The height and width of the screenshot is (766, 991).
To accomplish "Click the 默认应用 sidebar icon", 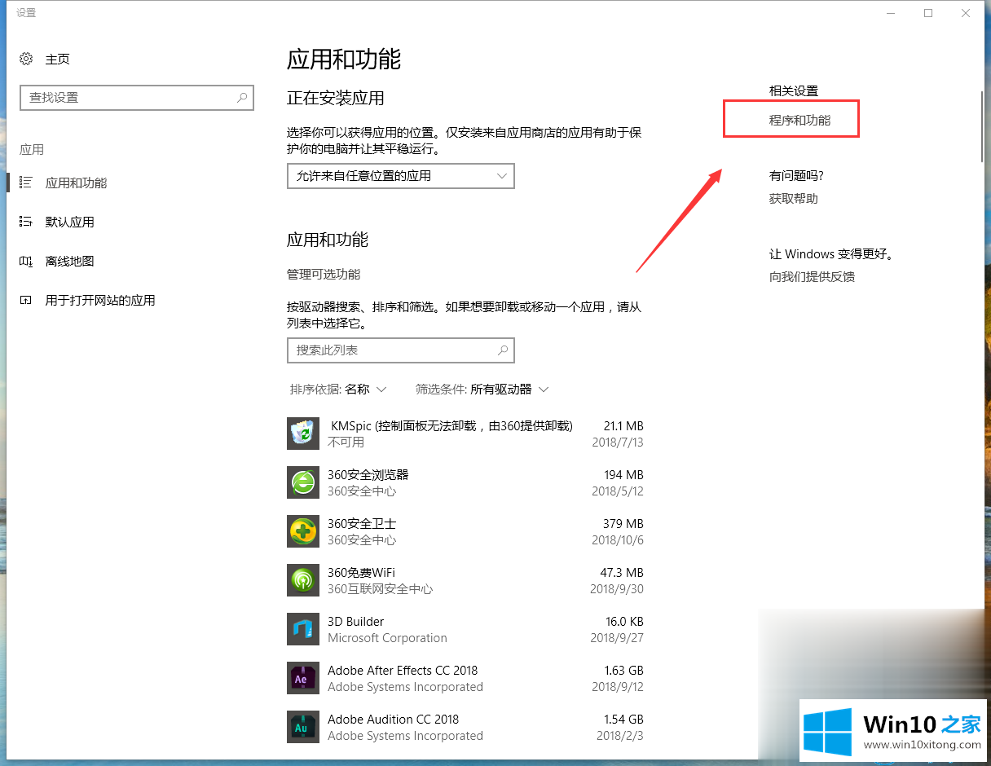I will [x=26, y=222].
